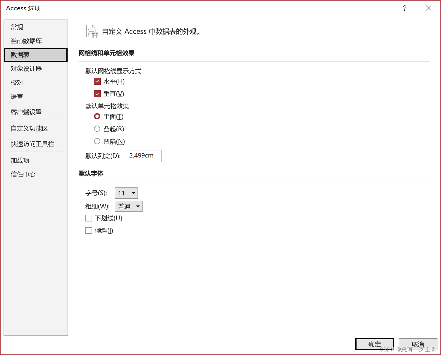Open the 粗细 font weight dropdown
The image size is (441, 355).
coord(129,206)
